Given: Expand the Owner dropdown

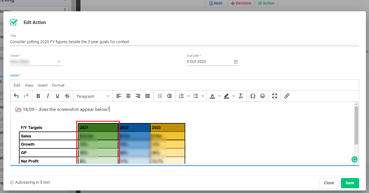Looking at the screenshot, I should coord(59,62).
